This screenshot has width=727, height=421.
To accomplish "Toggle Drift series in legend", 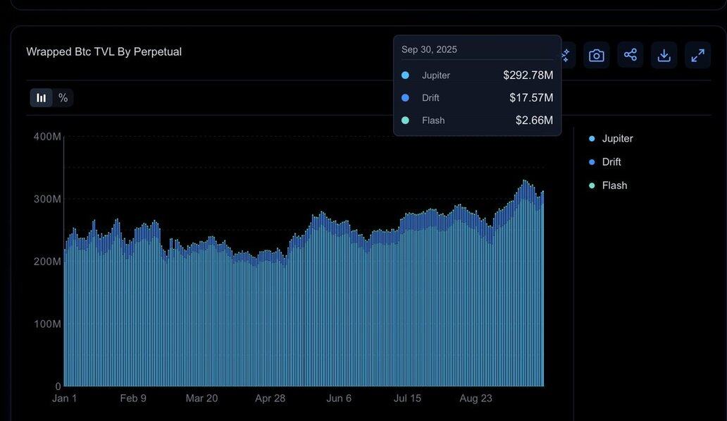I will (611, 162).
